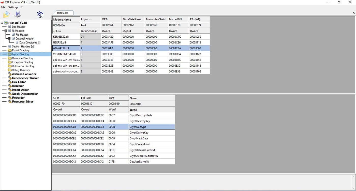Click the Open file toolbar icon
The height and width of the screenshot is (191, 356).
click(6, 14)
